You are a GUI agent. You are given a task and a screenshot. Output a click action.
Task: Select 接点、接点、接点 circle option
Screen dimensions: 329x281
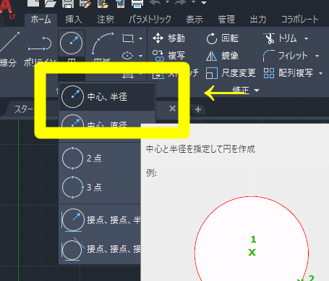[100, 249]
